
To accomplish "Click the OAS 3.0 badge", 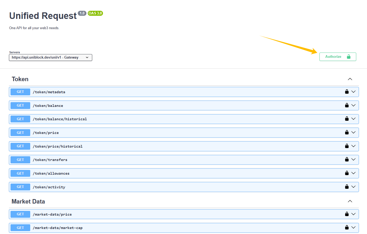I will 95,13.
